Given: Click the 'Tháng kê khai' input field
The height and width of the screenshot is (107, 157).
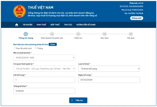Looking at the screenshot, I should tap(44, 91).
